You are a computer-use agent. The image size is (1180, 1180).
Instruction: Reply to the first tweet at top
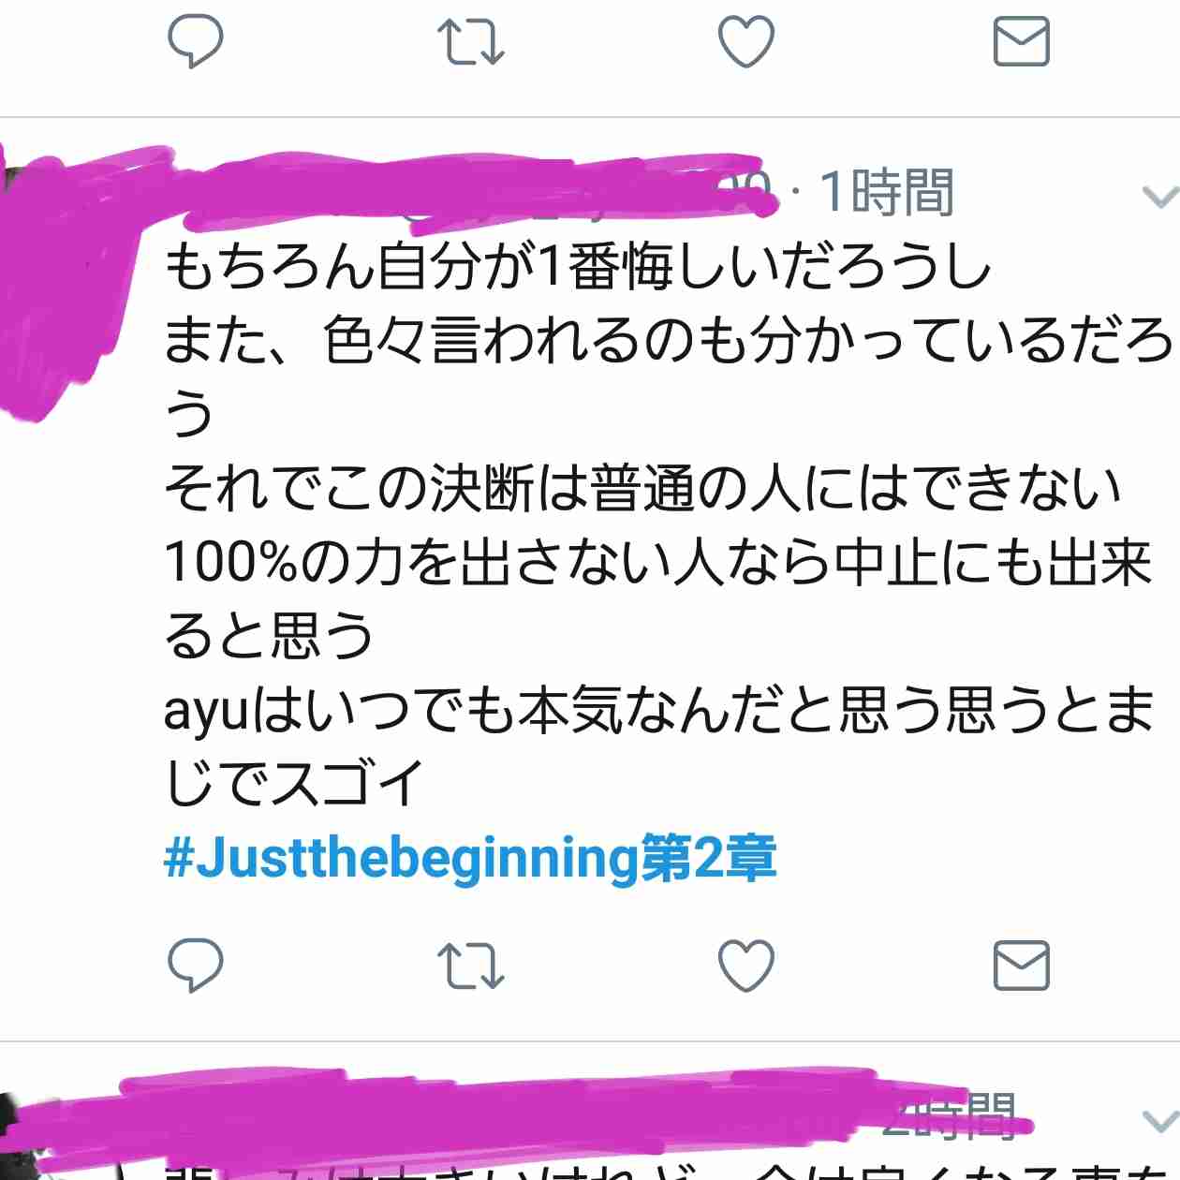point(195,42)
